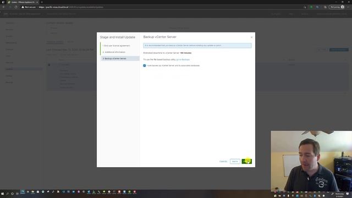This screenshot has height=198, width=352.
Task: Close the update dialog with the X
Action: click(251, 37)
